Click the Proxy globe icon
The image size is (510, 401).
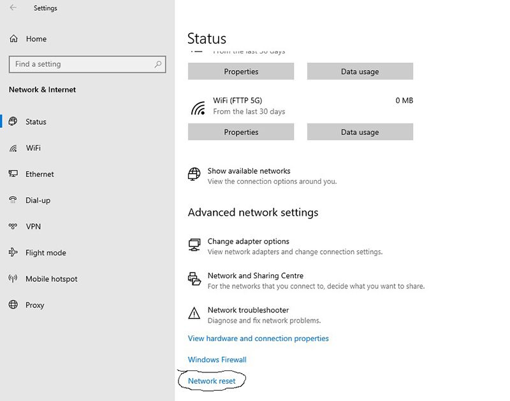point(13,305)
